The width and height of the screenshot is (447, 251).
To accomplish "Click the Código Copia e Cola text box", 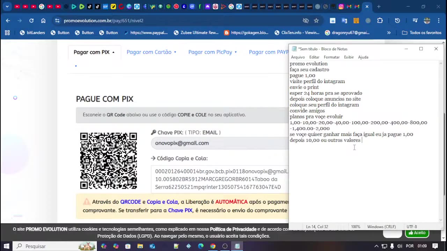I will tap(220, 179).
